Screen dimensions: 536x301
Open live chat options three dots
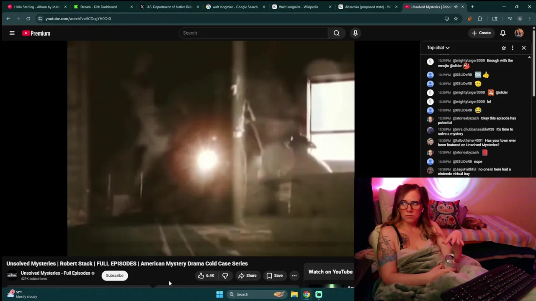(x=513, y=48)
